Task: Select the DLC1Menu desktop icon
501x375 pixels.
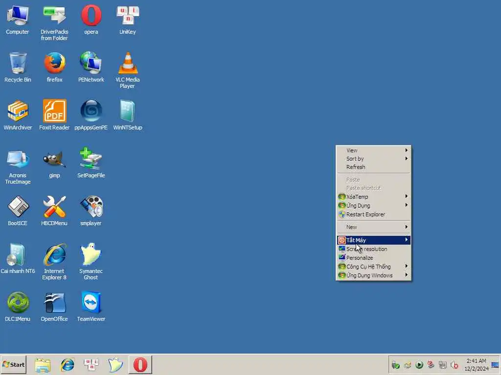Action: point(18,307)
